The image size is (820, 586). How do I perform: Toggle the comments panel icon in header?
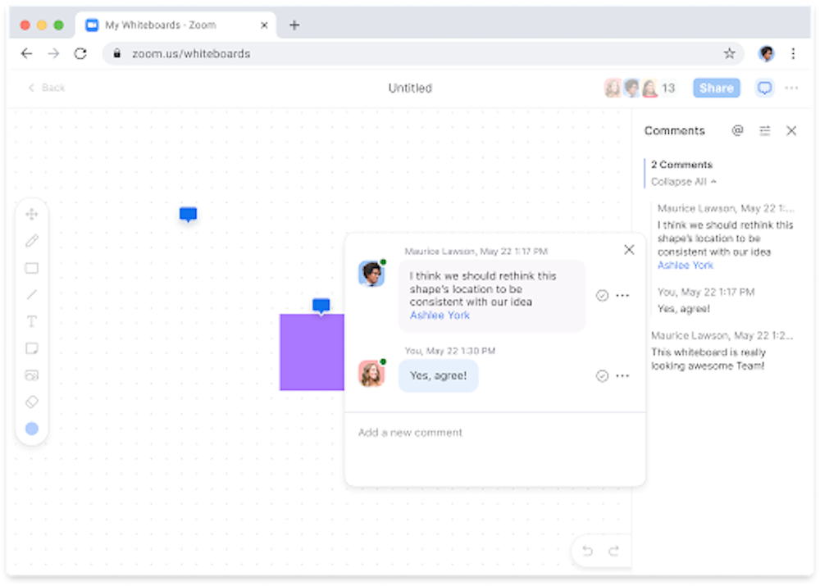[764, 88]
